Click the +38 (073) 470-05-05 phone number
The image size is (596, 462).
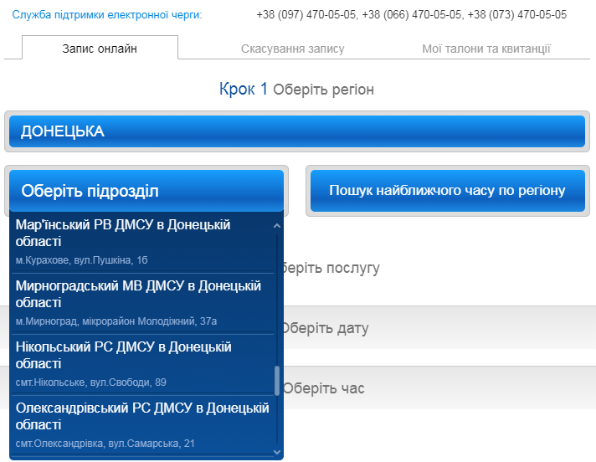(x=516, y=15)
